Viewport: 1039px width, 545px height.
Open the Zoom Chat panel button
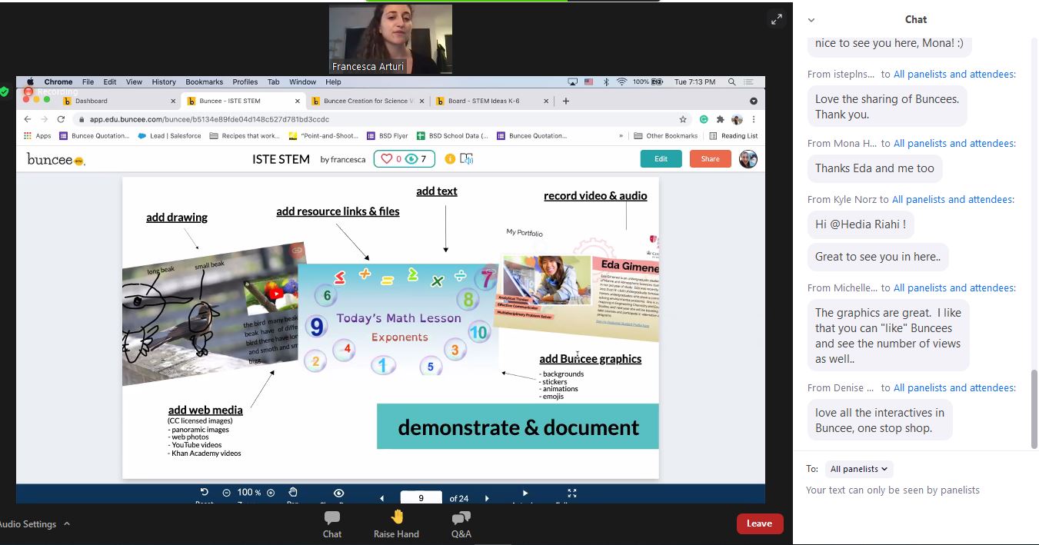tap(332, 524)
